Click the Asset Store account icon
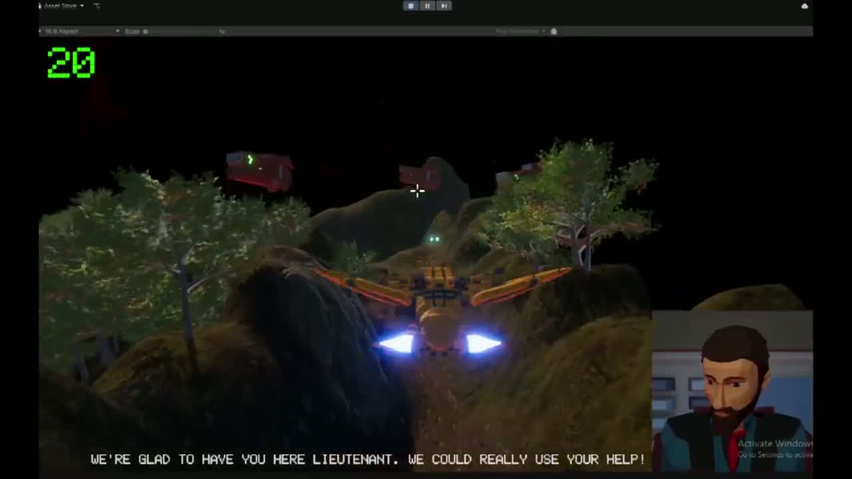Image resolution: width=852 pixels, height=479 pixels. pos(40,5)
